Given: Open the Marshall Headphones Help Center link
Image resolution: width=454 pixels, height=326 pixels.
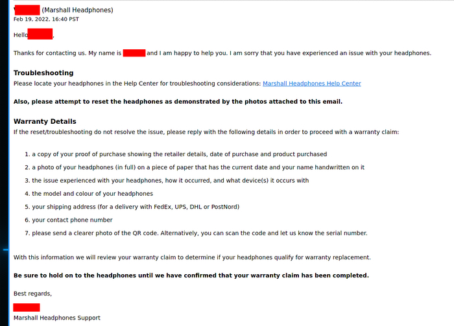Looking at the screenshot, I should pos(311,84).
